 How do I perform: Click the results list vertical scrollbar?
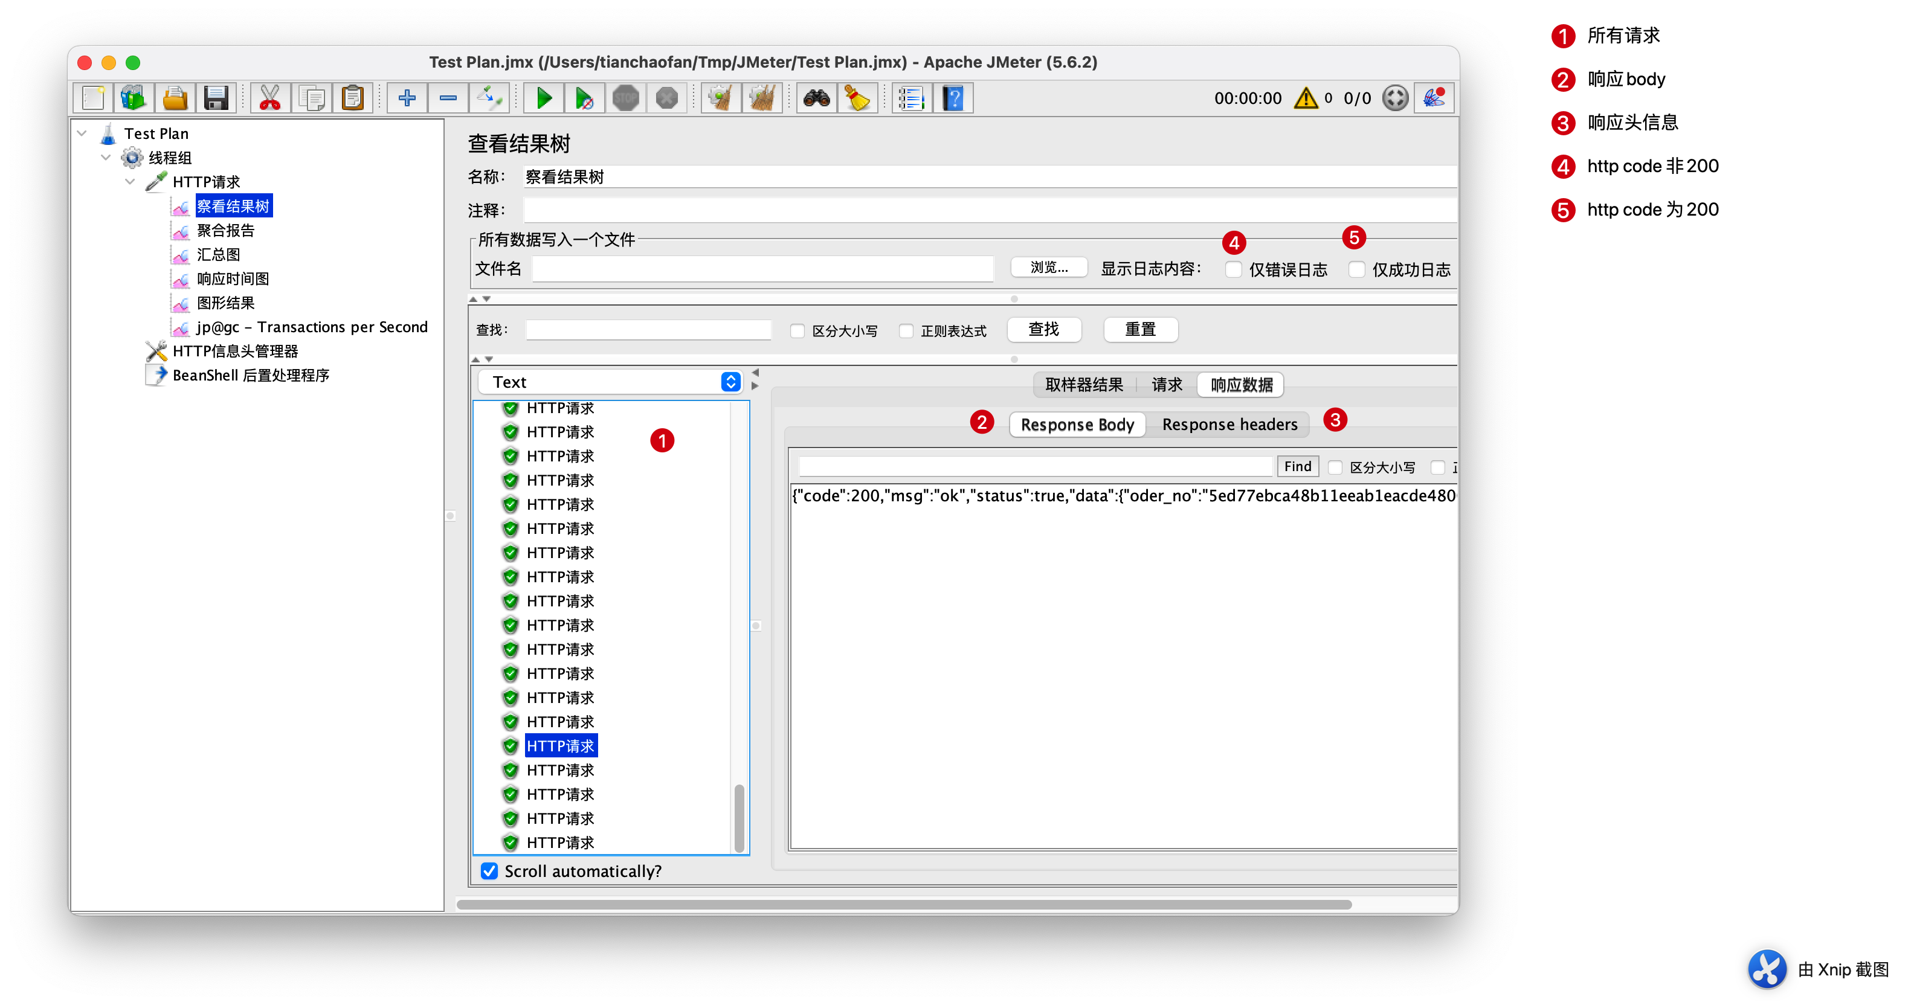click(739, 817)
